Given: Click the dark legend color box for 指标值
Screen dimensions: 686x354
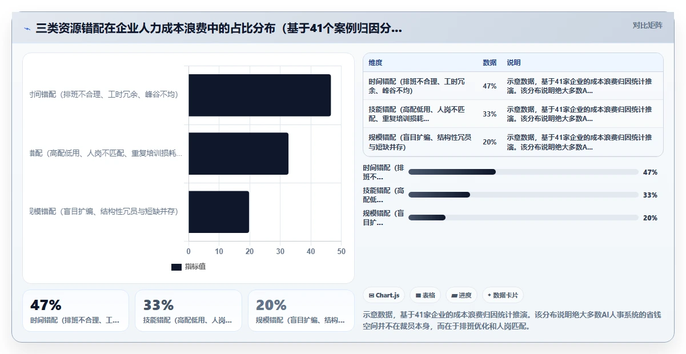Looking at the screenshot, I should click(x=176, y=267).
